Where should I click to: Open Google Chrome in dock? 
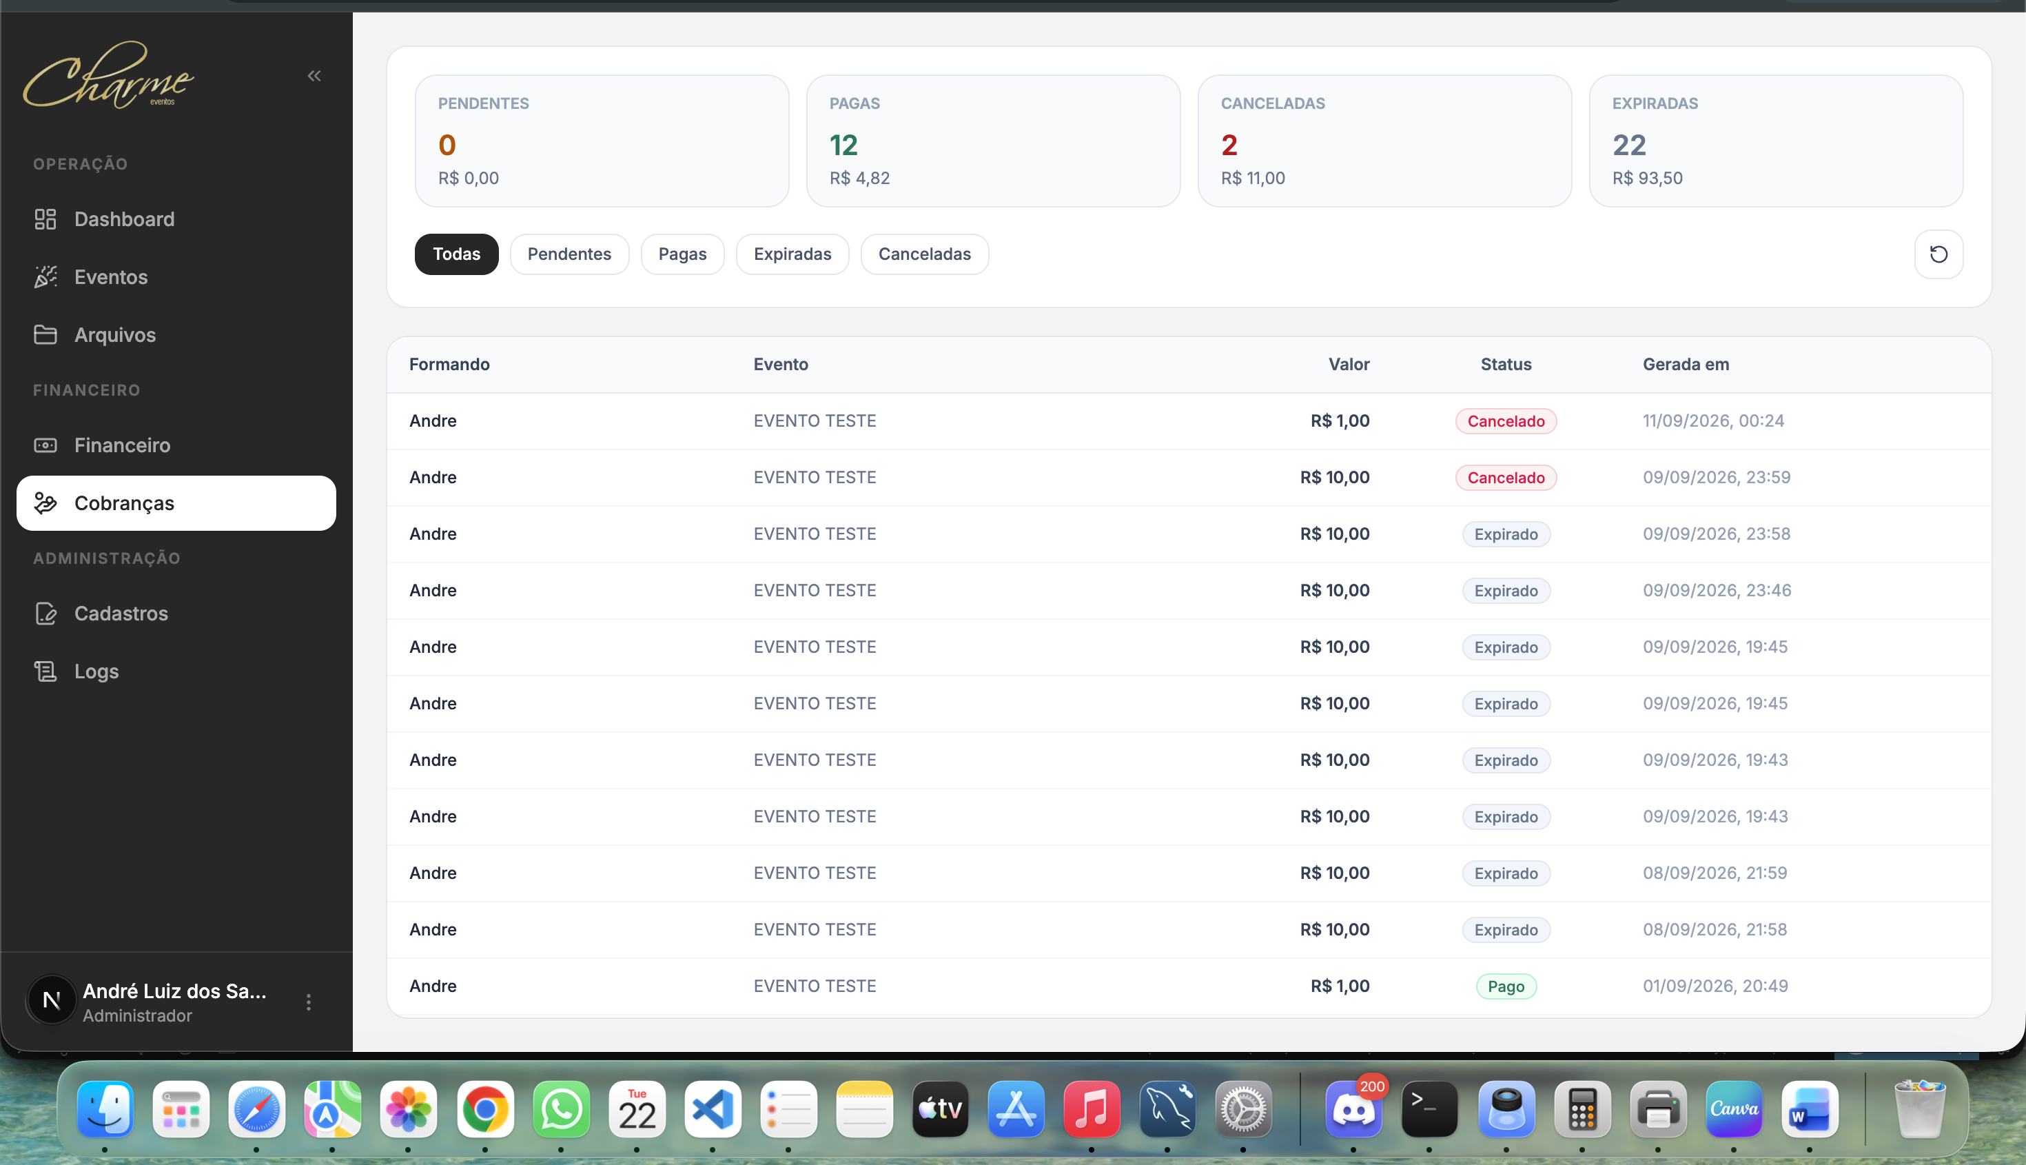coord(484,1110)
